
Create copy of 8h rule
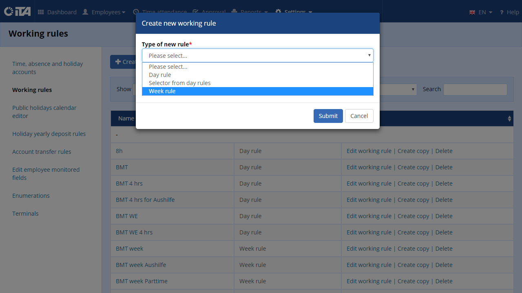[414, 151]
